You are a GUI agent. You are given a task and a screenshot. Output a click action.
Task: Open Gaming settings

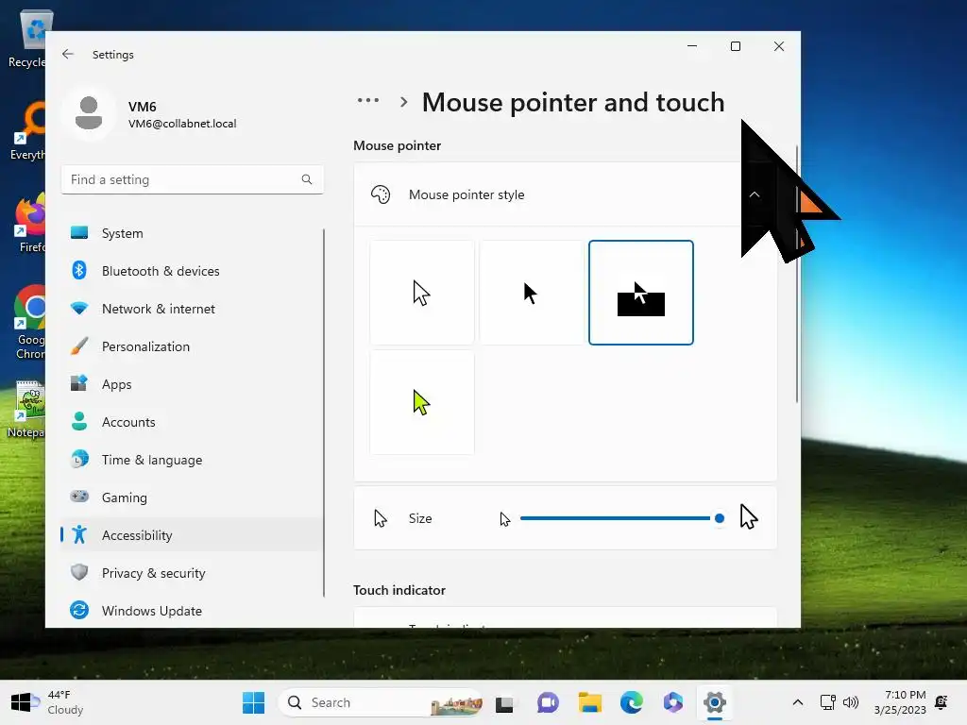(x=193, y=497)
